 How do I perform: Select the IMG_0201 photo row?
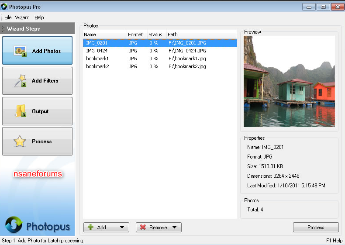coord(160,43)
